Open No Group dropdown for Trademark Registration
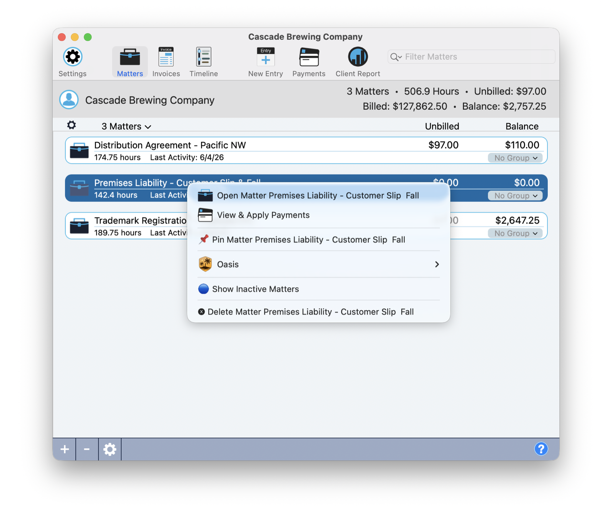616x506 pixels. 516,233
